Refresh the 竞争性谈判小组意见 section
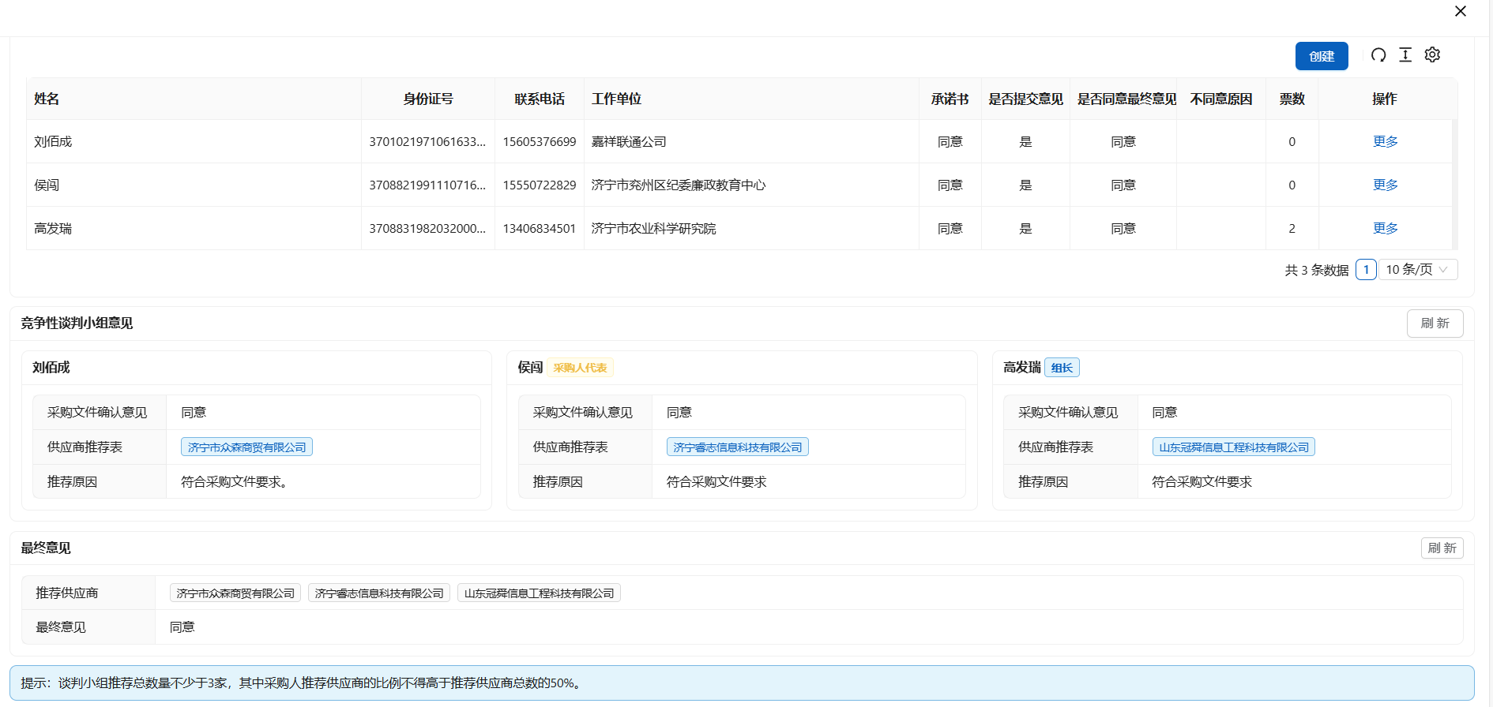The width and height of the screenshot is (1493, 707). (x=1435, y=324)
